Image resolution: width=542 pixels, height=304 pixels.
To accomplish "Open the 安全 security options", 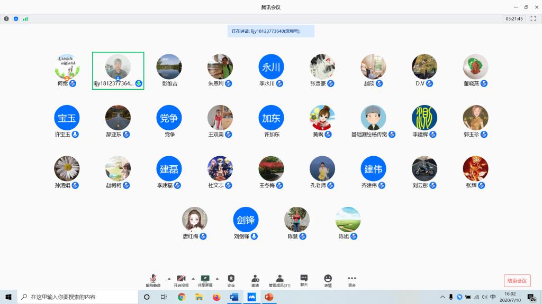I will pos(231,280).
